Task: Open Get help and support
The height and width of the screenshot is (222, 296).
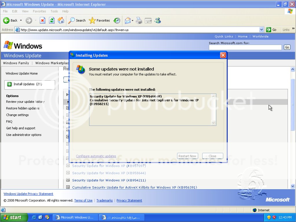Action: [21, 128]
